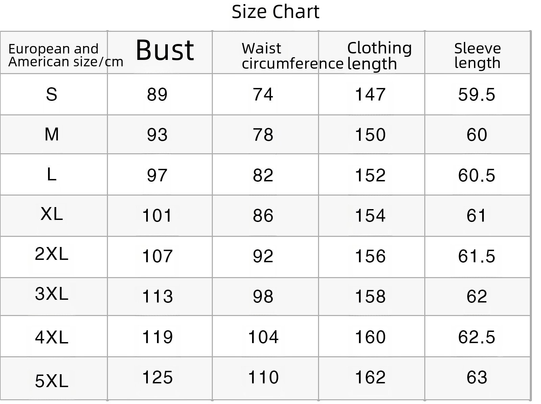Select clothing length 162 cell
Image resolution: width=541 pixels, height=404 pixels.
click(x=370, y=377)
